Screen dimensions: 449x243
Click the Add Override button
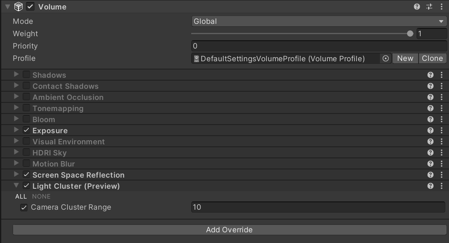(x=229, y=230)
